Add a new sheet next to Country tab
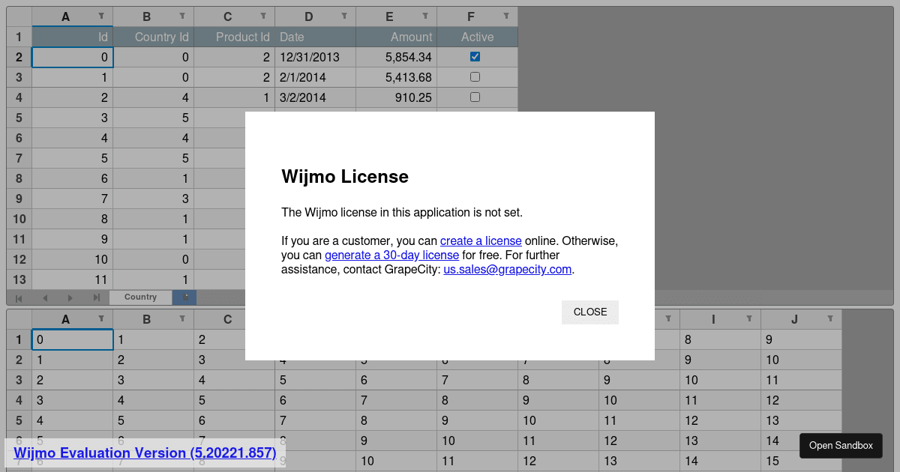 [x=184, y=297]
